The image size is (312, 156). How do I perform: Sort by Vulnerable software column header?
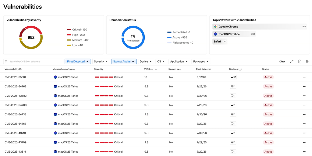click(x=64, y=69)
